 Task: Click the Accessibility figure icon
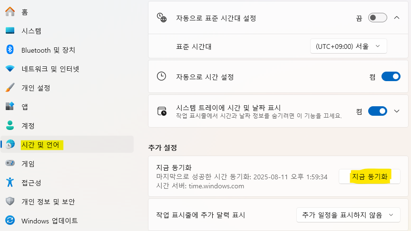click(10, 183)
